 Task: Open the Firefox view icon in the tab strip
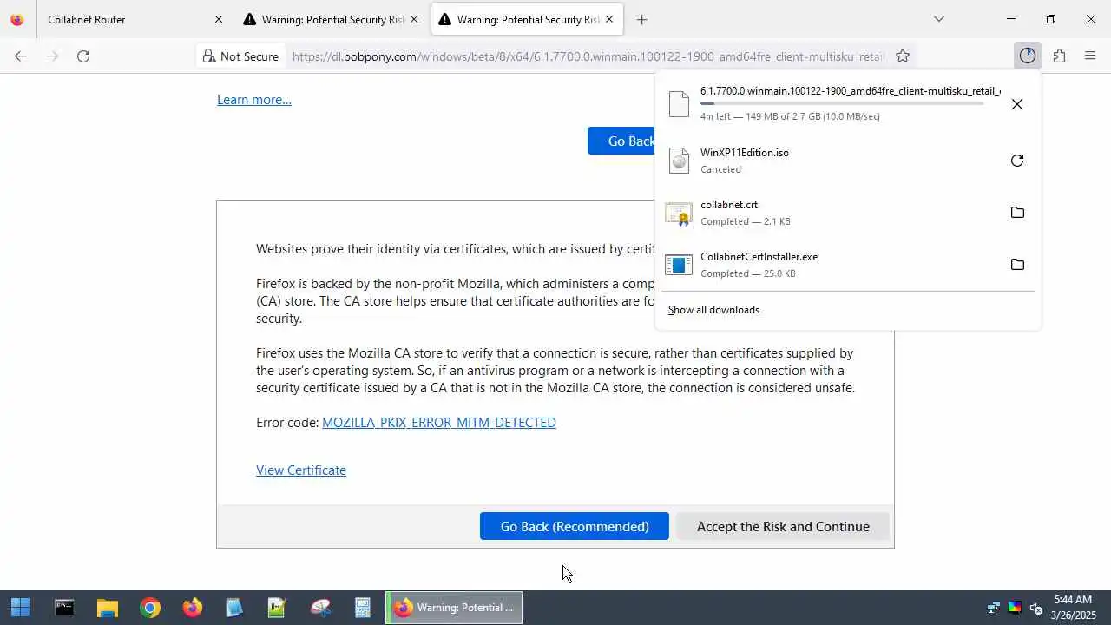click(x=16, y=19)
